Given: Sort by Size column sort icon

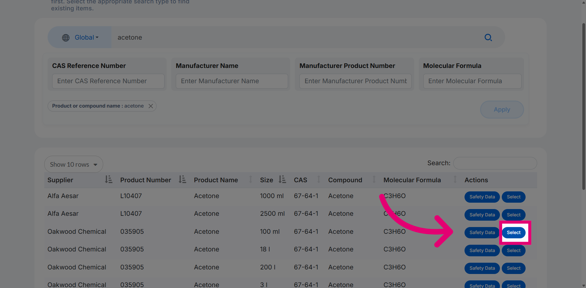Looking at the screenshot, I should coord(282,180).
